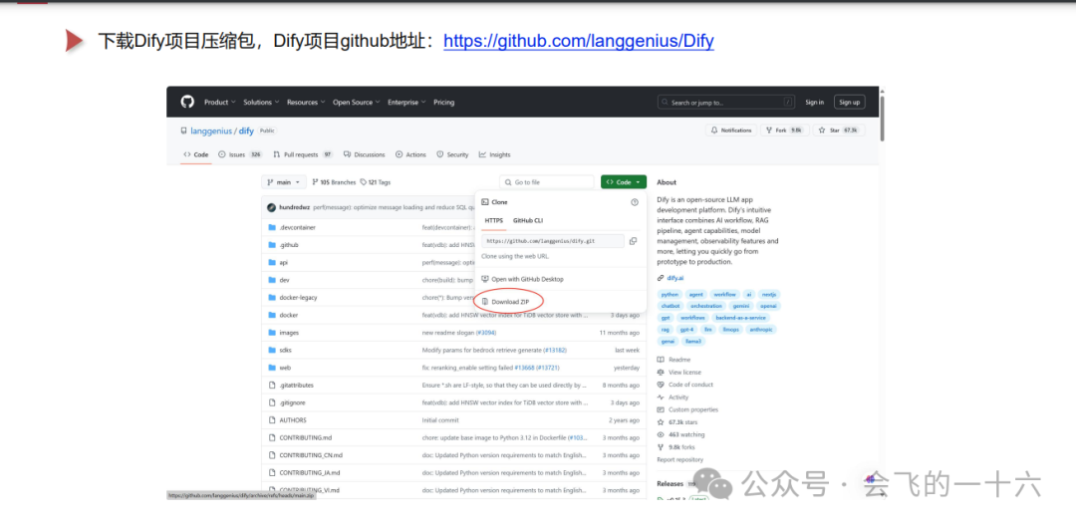Switch to the Issues tab

click(x=240, y=154)
